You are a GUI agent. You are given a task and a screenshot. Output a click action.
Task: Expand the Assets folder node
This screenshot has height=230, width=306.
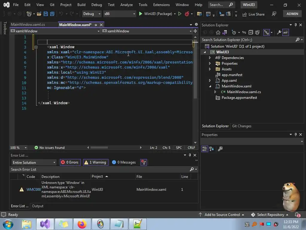coord(210,69)
